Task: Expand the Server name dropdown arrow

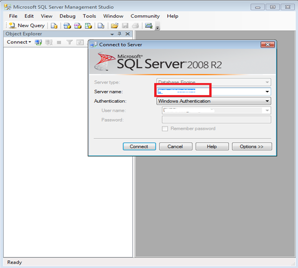Action: point(267,91)
